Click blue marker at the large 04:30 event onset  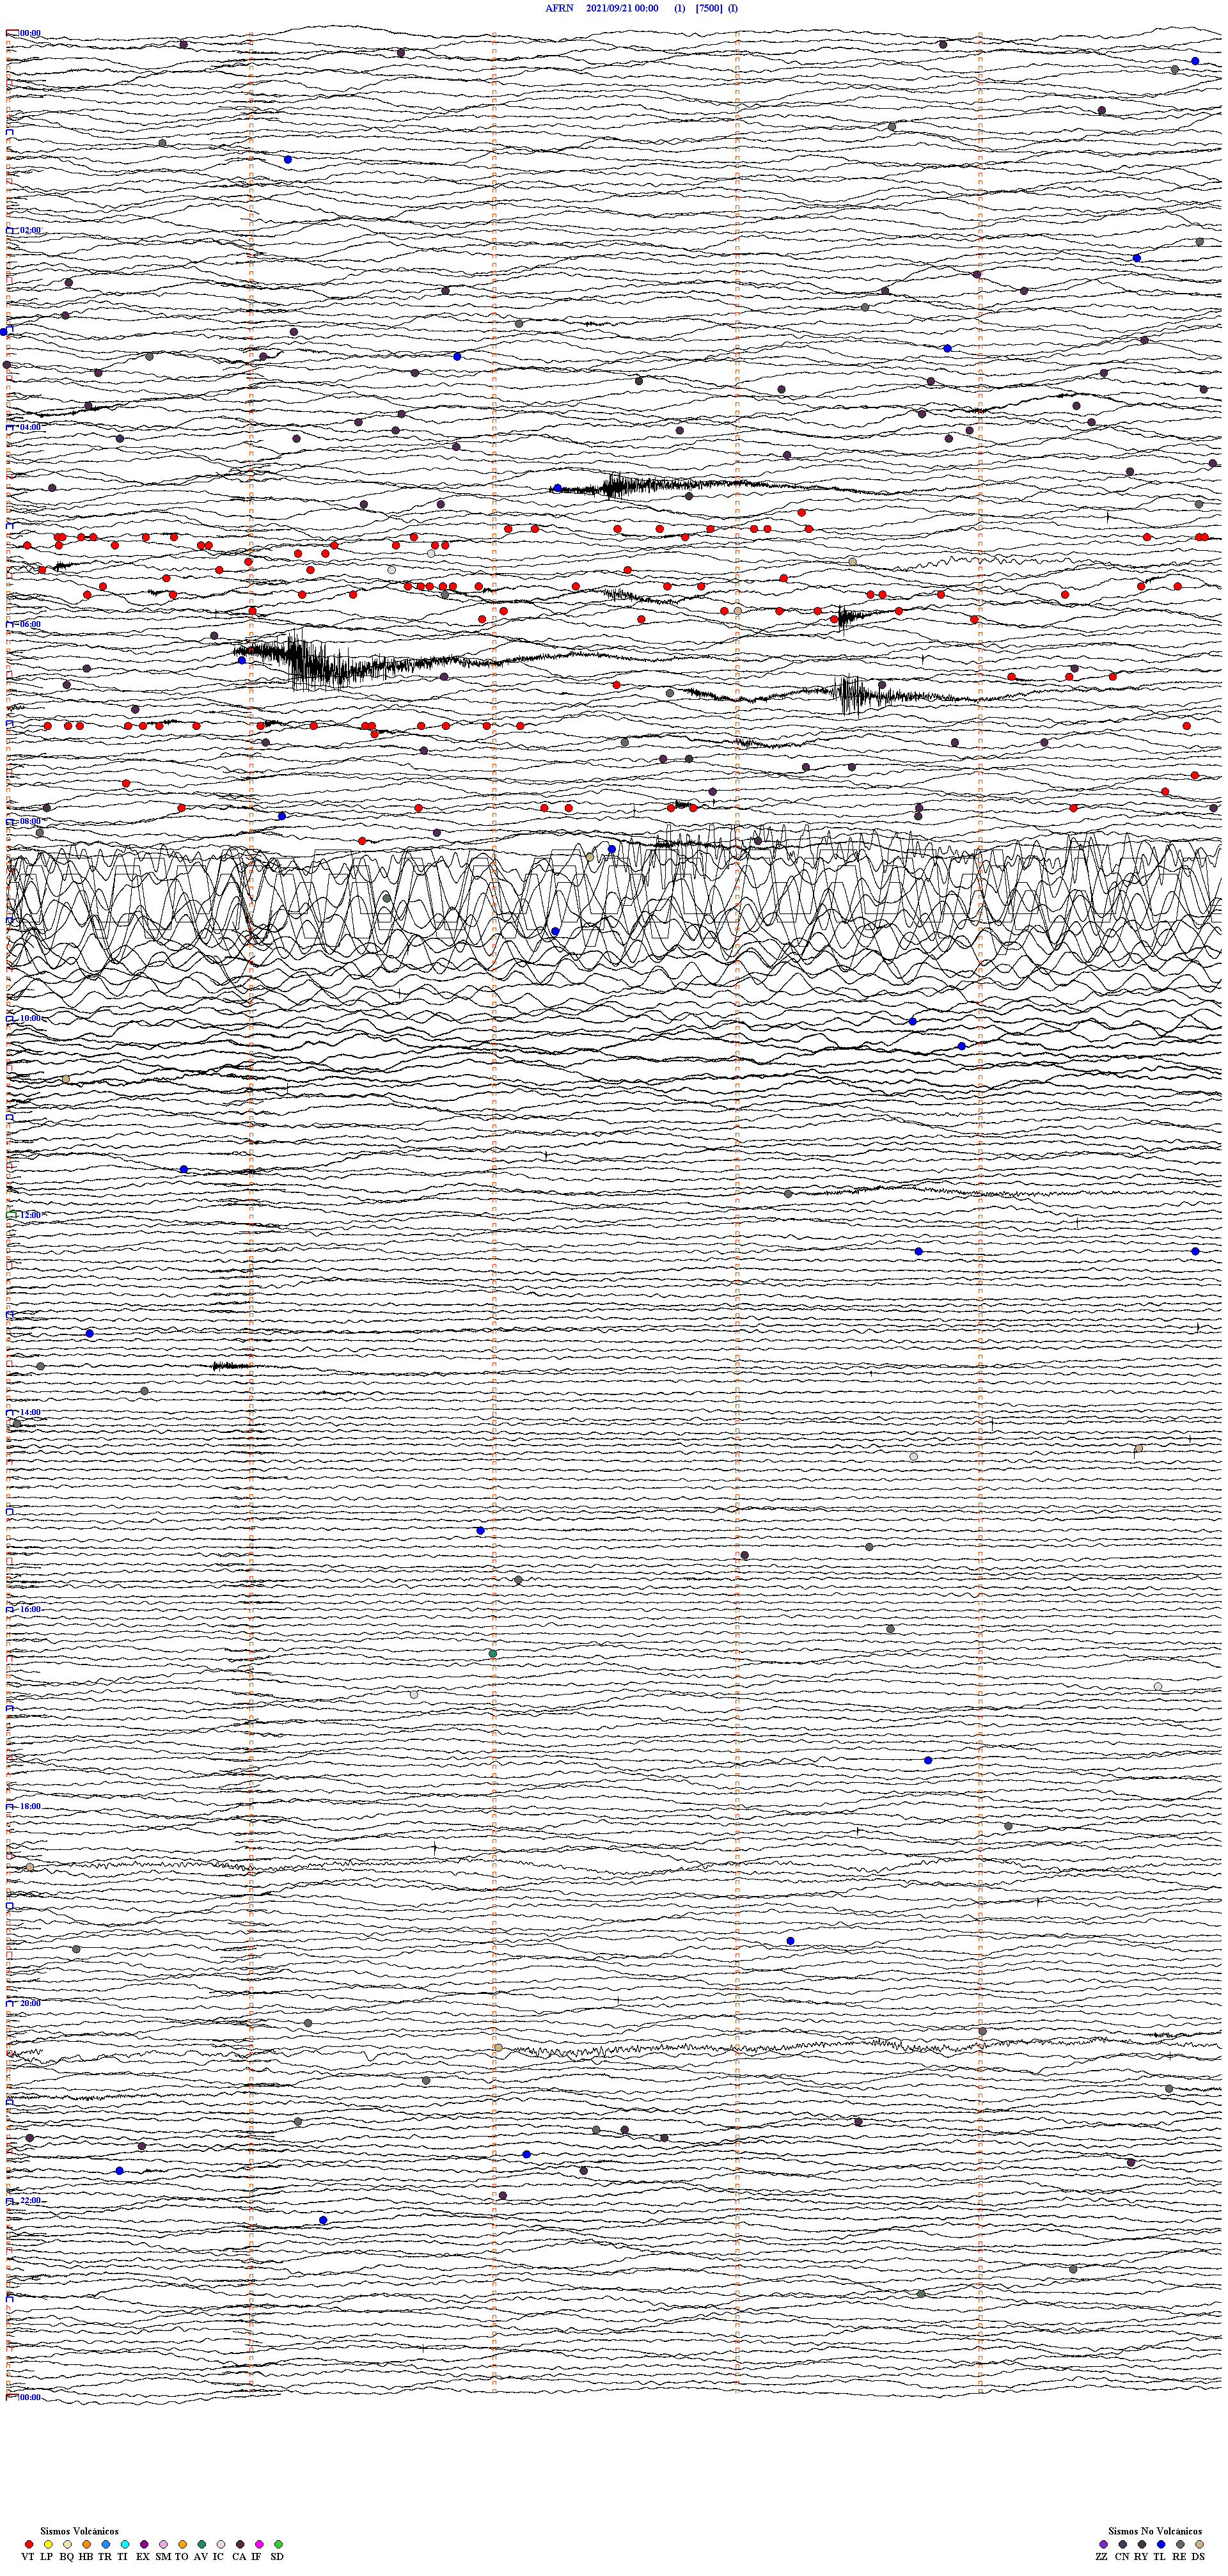pos(557,488)
